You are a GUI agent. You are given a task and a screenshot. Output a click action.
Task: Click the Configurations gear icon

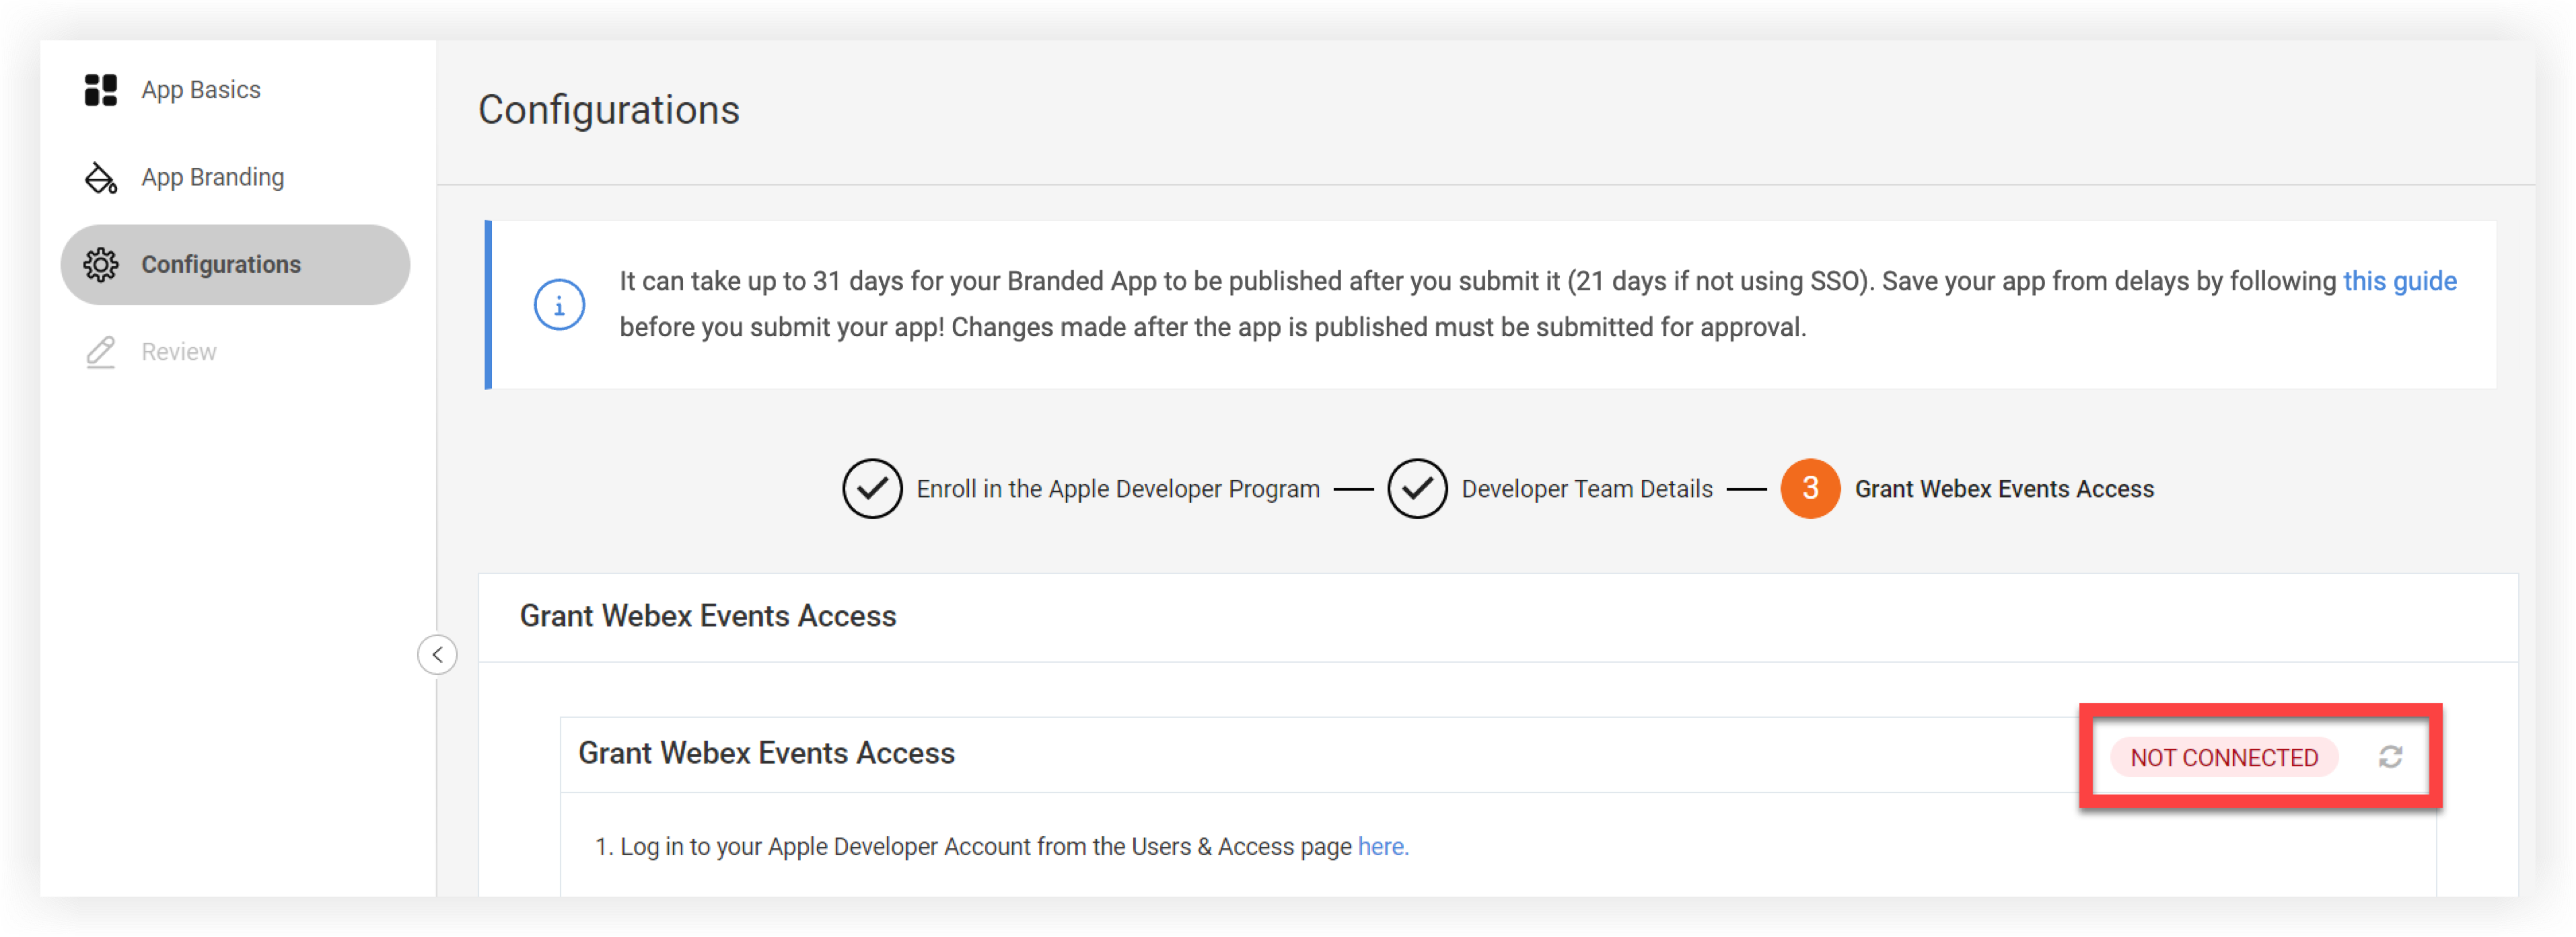[x=100, y=265]
